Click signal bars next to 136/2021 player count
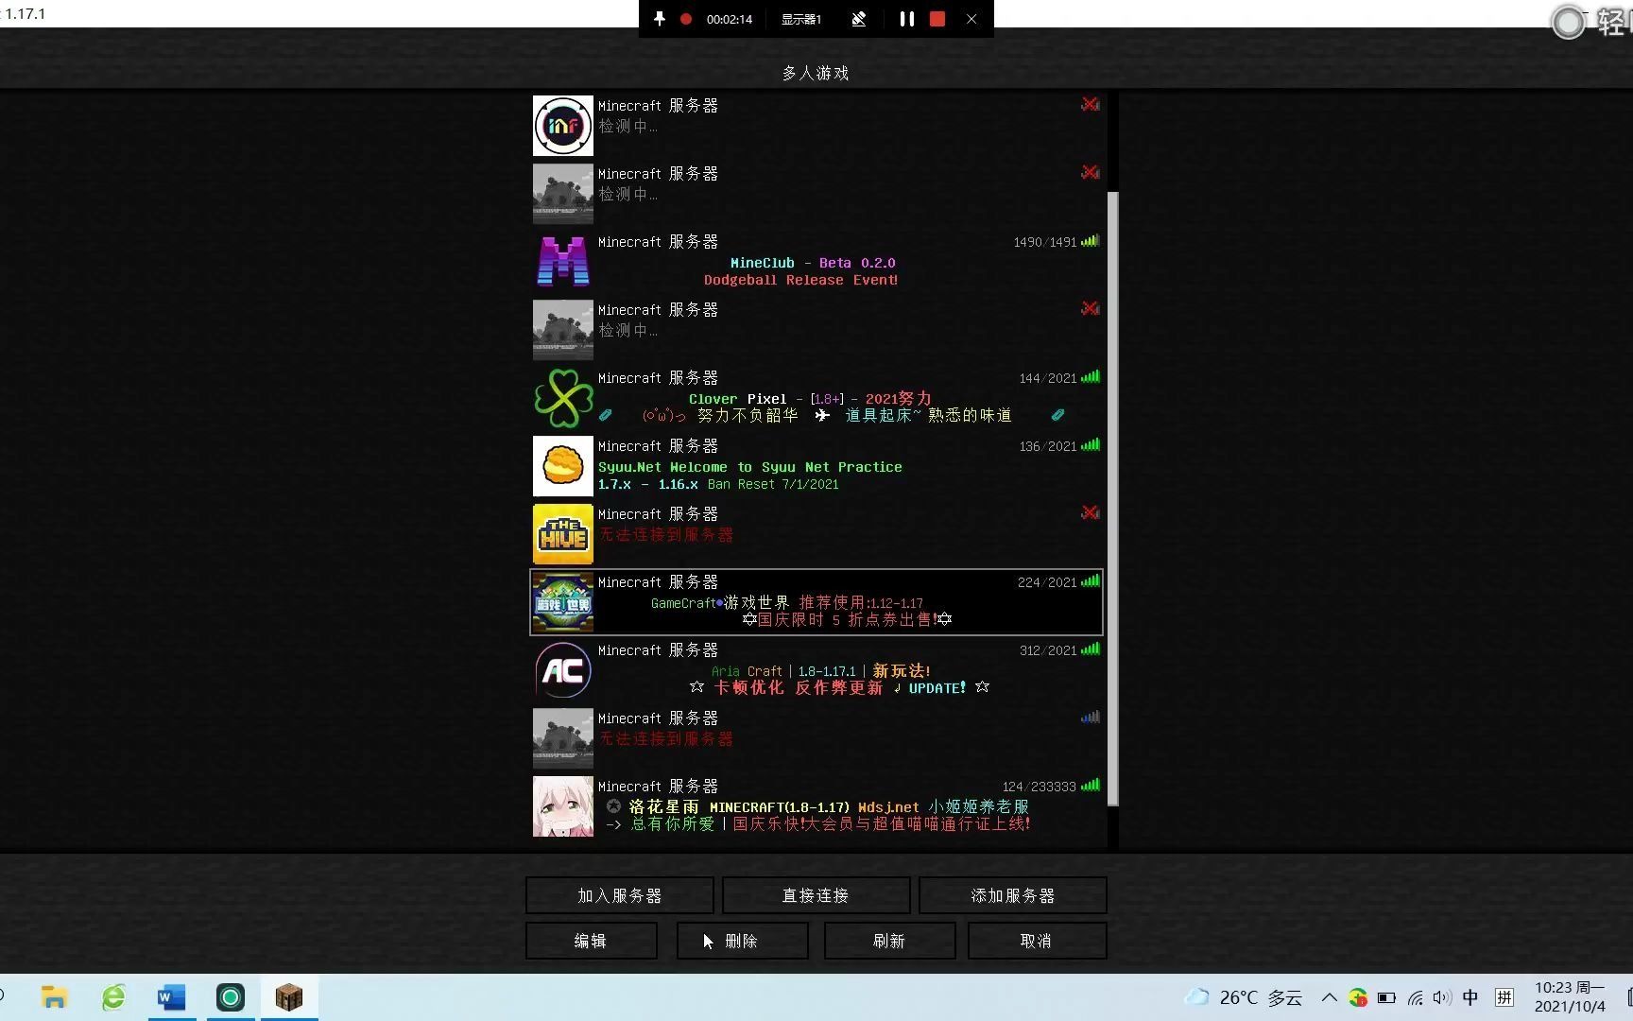 [x=1091, y=445]
